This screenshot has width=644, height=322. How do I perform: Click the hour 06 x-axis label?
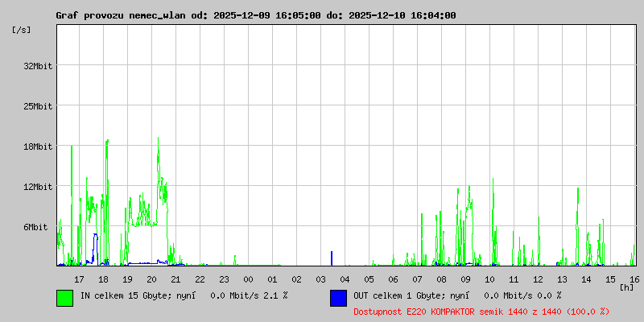pos(393,279)
